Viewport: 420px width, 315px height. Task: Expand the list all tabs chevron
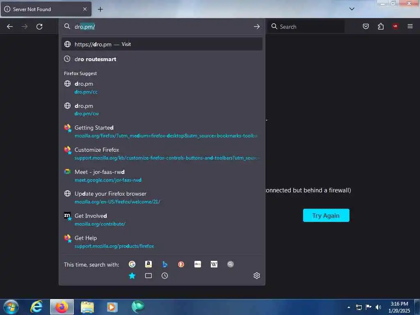(x=352, y=9)
